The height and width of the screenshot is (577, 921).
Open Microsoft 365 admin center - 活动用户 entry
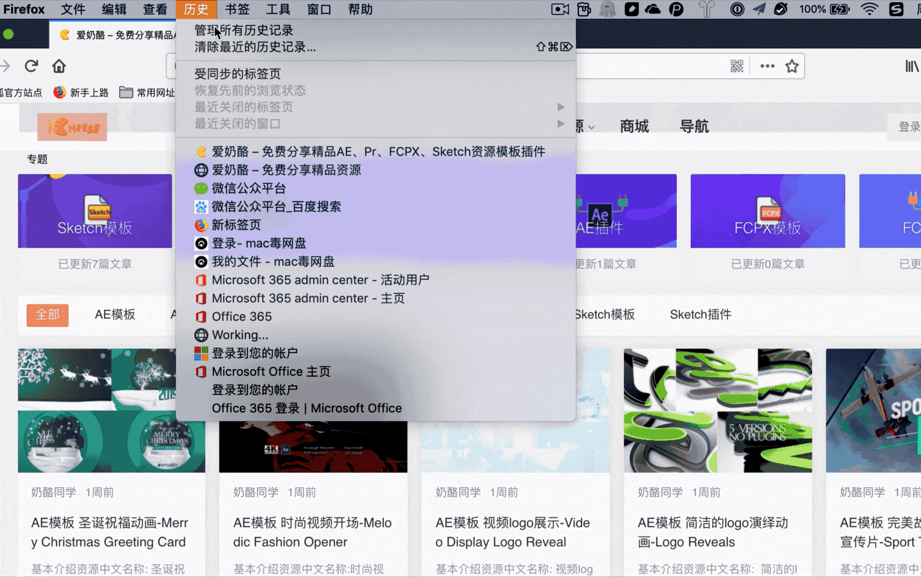tap(376, 280)
